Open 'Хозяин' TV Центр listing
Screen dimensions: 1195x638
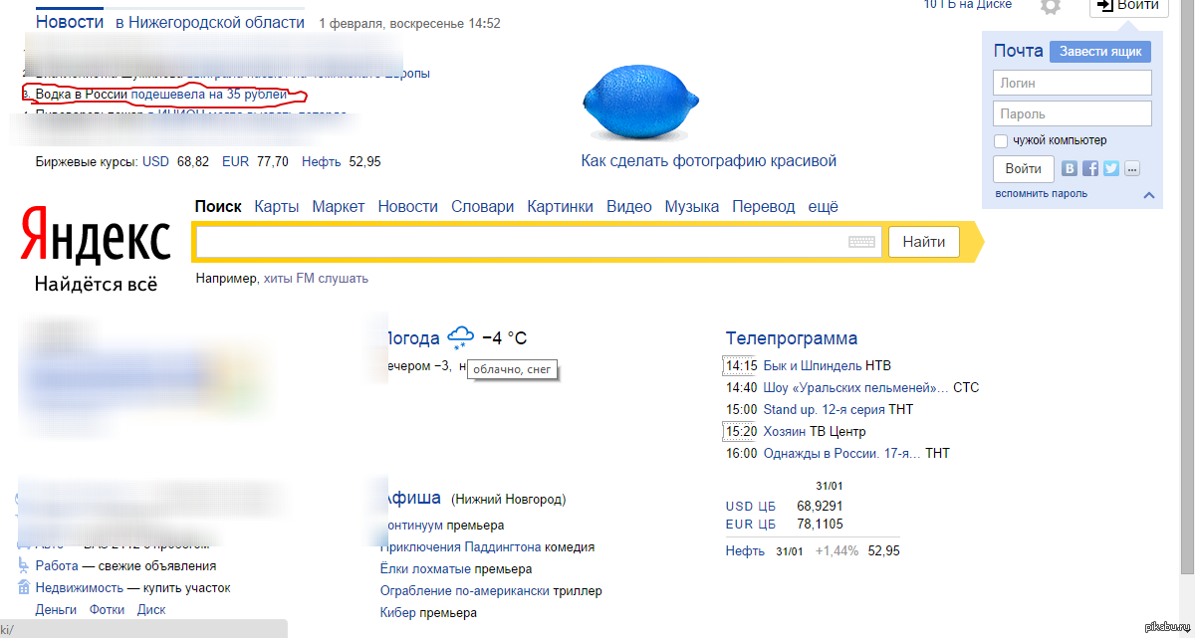click(x=787, y=431)
